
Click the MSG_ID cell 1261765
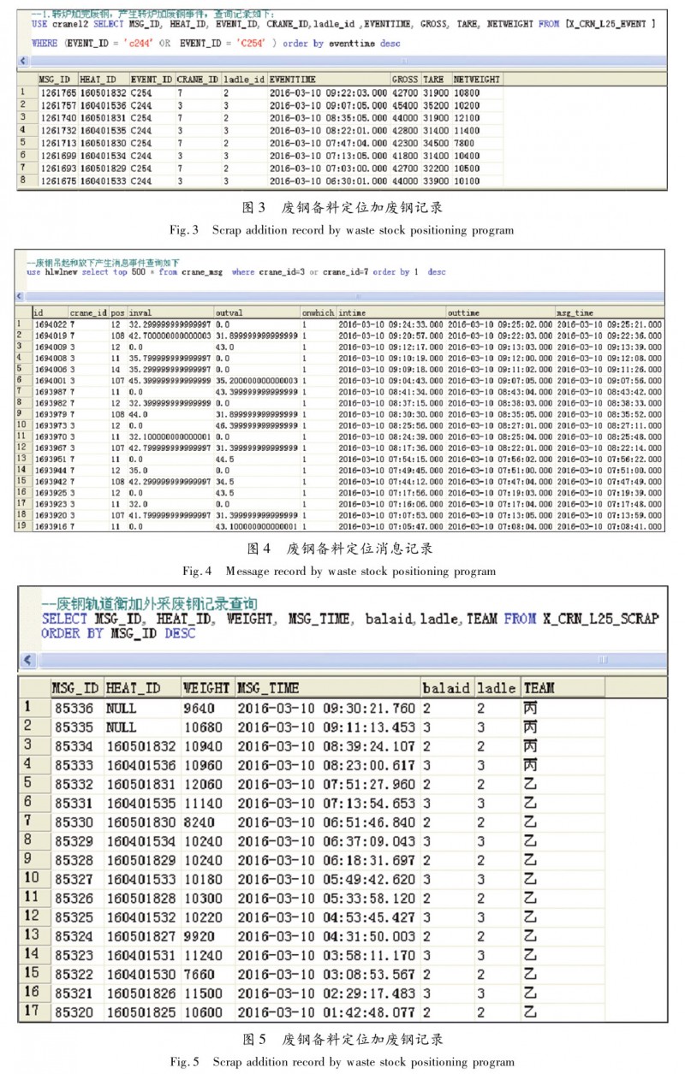(x=57, y=91)
